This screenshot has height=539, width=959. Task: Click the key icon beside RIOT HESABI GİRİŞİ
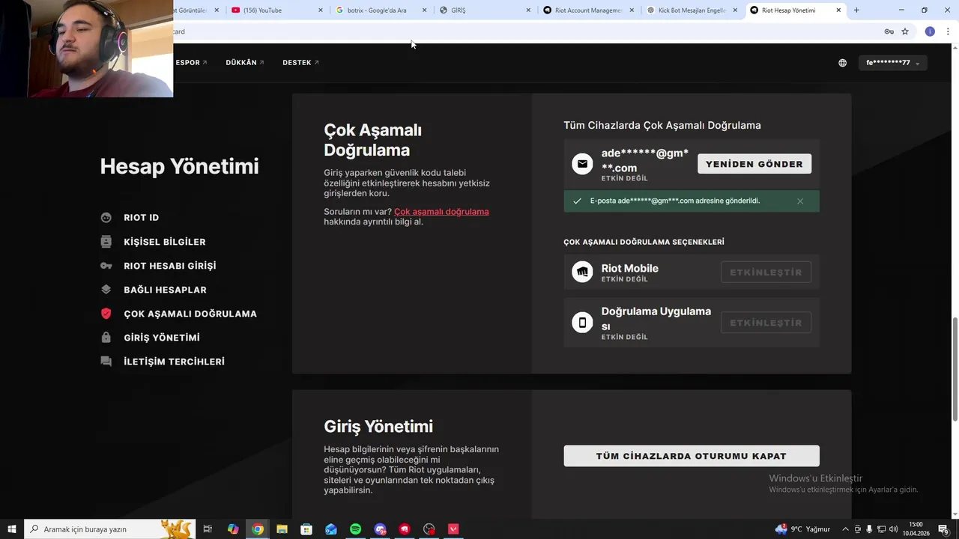(106, 266)
